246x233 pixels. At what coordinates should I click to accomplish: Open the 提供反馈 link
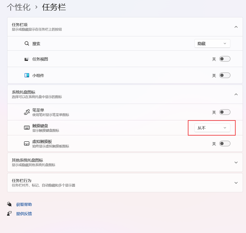tap(24, 213)
